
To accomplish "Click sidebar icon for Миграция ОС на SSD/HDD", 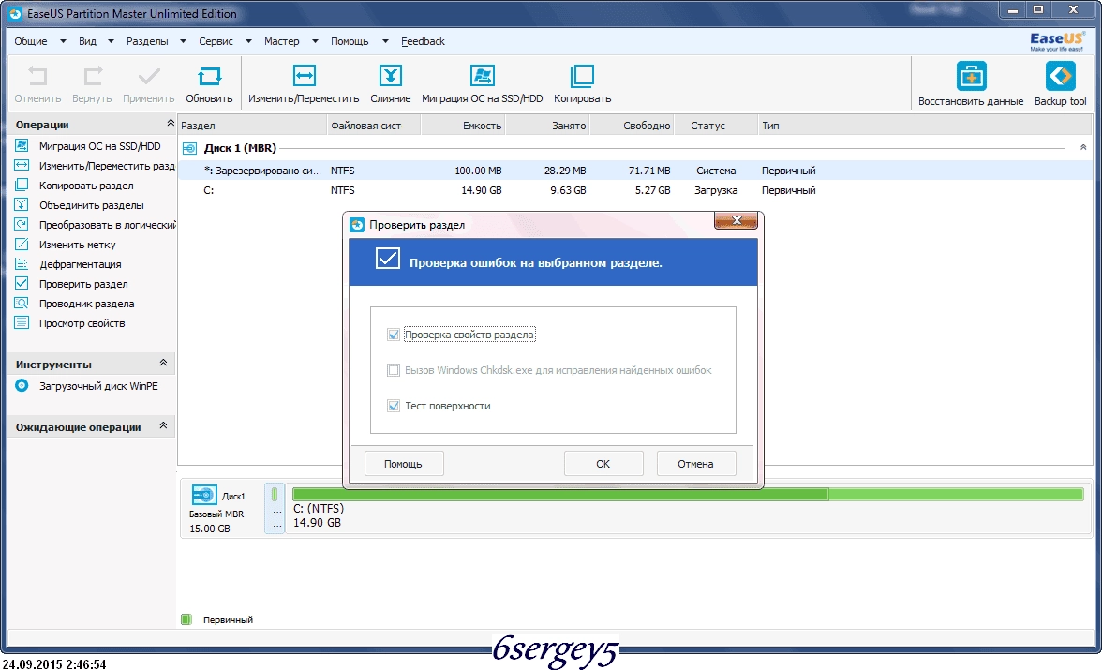I will [22, 145].
